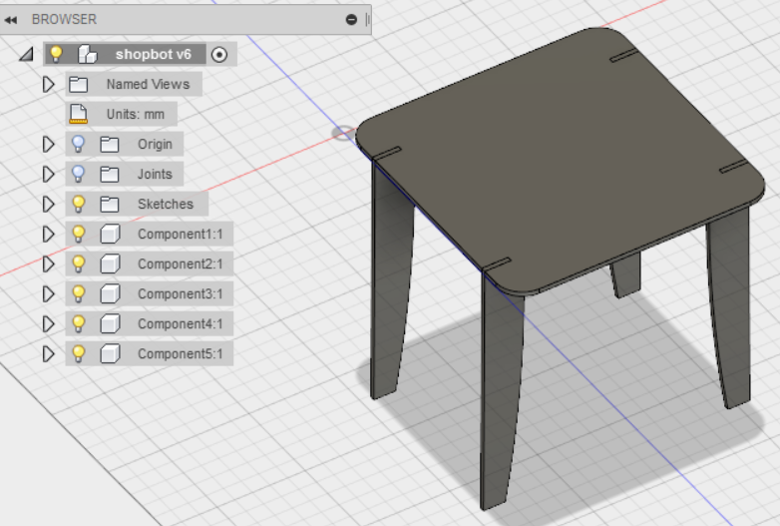Expand the Named Views folder
This screenshot has width=780, height=526.
tap(48, 84)
